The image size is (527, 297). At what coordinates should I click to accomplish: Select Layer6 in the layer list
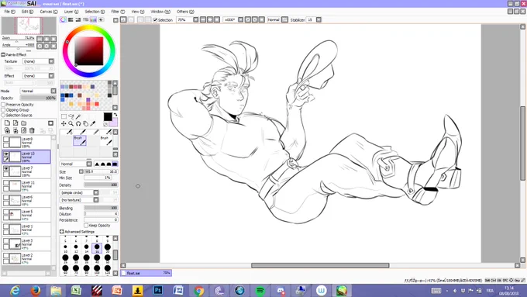click(x=26, y=200)
